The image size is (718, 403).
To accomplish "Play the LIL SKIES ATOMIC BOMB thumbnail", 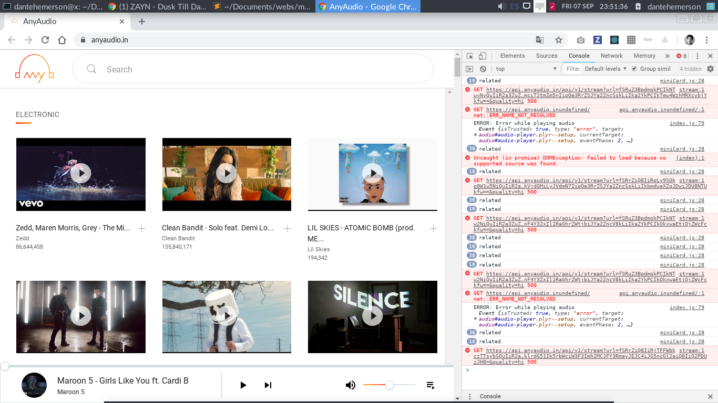I will click(373, 174).
